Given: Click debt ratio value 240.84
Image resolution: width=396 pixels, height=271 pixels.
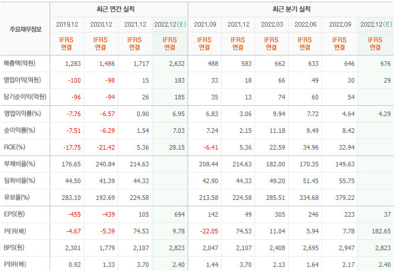Looking at the screenshot, I should pyautogui.click(x=105, y=164).
